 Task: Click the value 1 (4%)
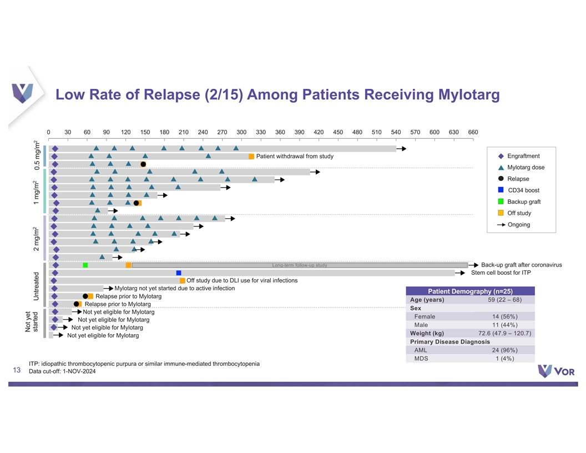[x=505, y=359]
